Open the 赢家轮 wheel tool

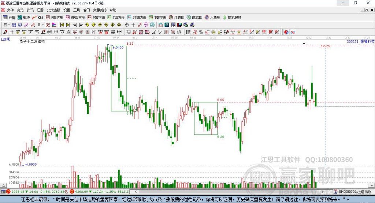194,18
